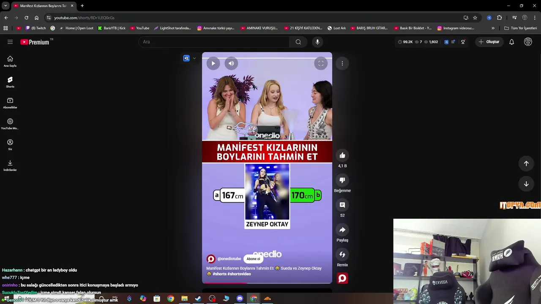The image size is (541, 304).
Task: Open the notifications bell
Action: click(x=511, y=42)
